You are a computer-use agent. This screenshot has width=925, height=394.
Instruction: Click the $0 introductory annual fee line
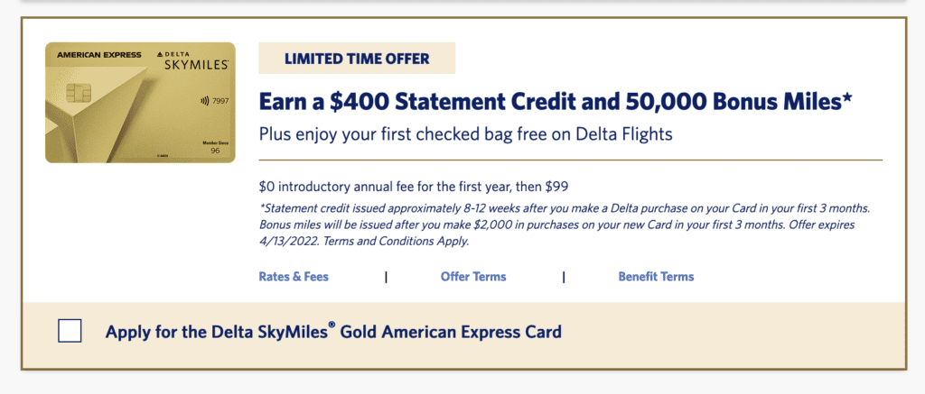point(414,188)
